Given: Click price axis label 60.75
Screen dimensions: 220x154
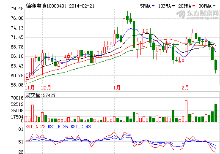Looking at the screenshot, I should coord(17,76).
